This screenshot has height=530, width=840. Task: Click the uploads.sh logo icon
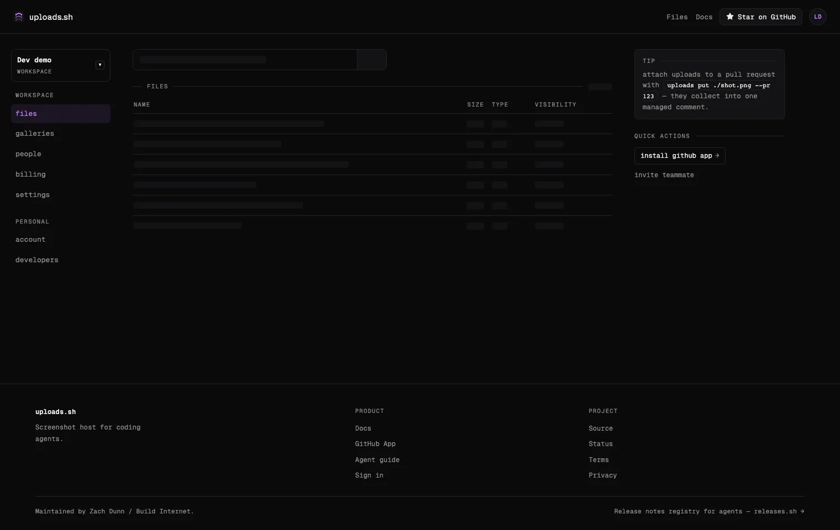click(x=19, y=17)
